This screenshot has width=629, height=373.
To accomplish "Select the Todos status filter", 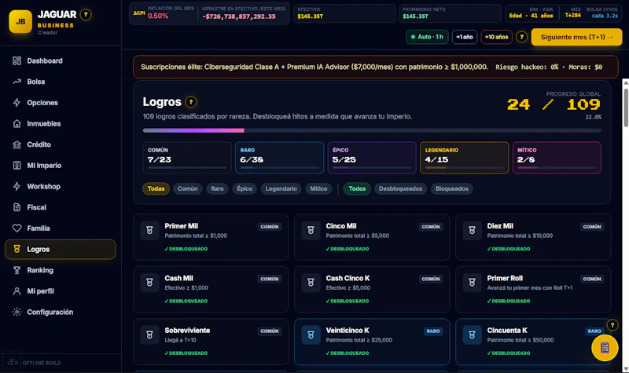I will (x=357, y=188).
